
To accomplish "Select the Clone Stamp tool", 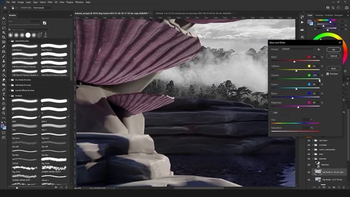I will 4,61.
